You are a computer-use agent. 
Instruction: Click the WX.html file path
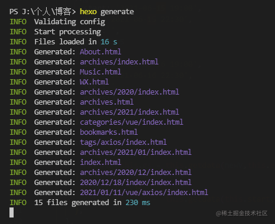pyautogui.click(x=94, y=82)
